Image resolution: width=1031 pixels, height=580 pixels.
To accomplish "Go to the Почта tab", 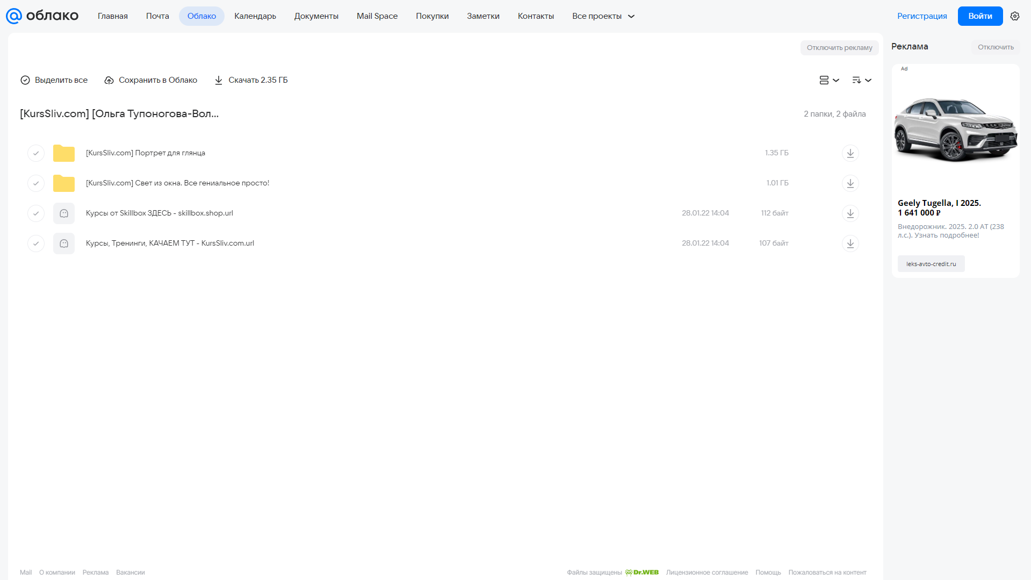I will point(157,16).
